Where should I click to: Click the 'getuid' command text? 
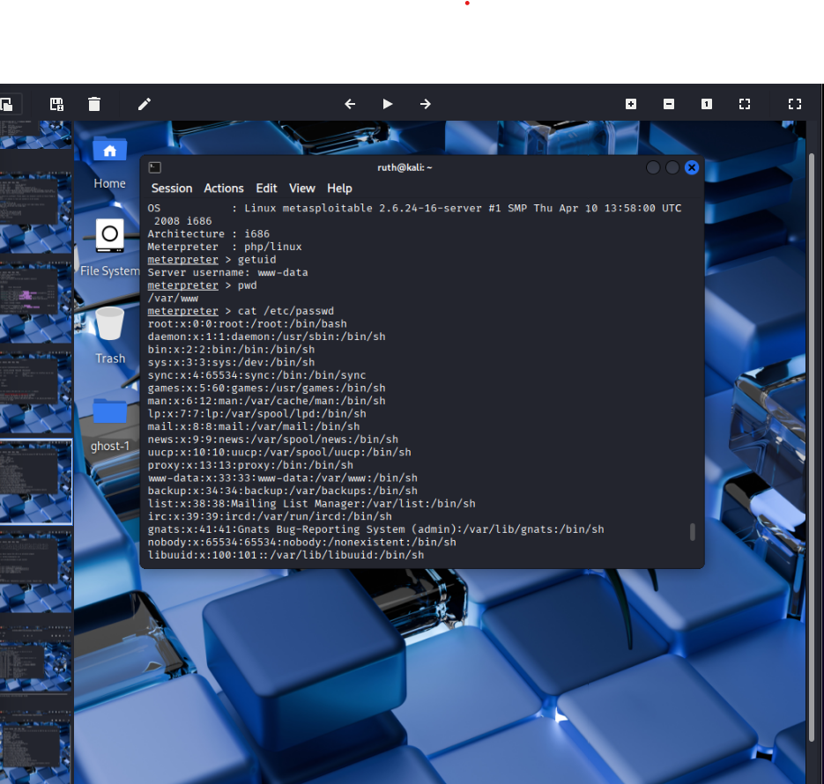tap(257, 260)
